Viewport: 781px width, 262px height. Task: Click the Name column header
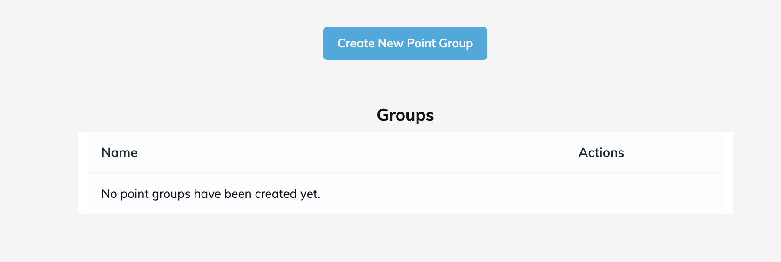click(x=120, y=153)
